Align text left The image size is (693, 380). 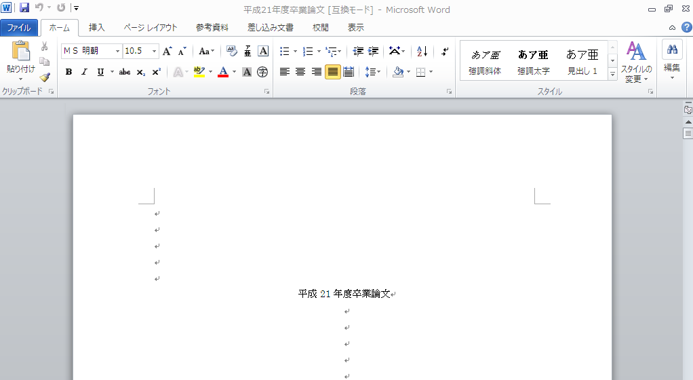pos(285,72)
